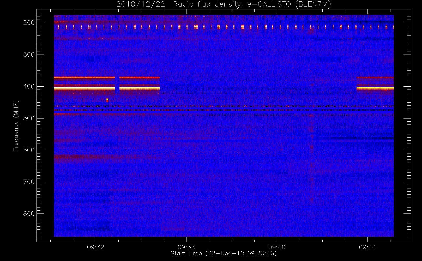Click the 'Start Time (22-Dec-10 09:29:46)' axis label

point(224,253)
